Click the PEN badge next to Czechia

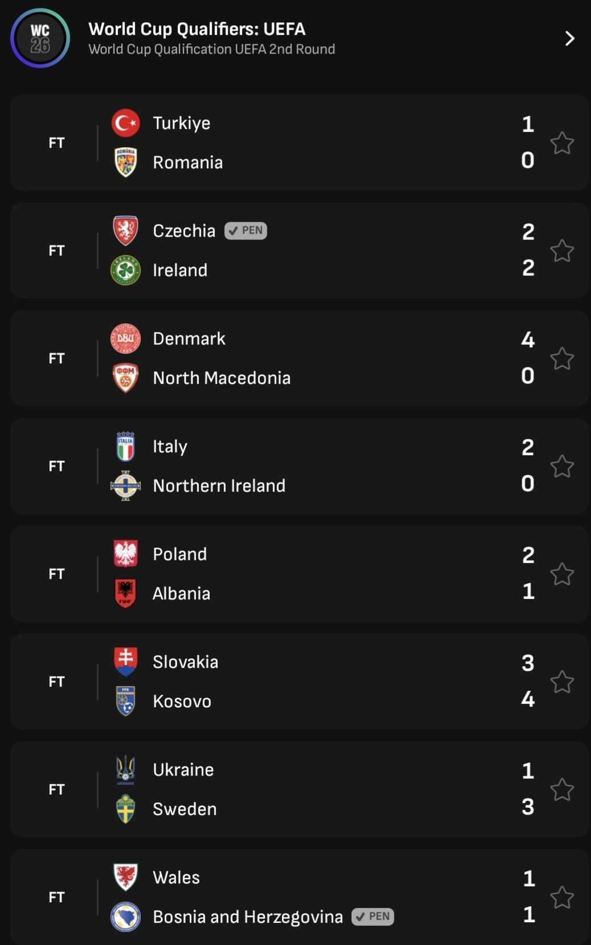pyautogui.click(x=246, y=231)
